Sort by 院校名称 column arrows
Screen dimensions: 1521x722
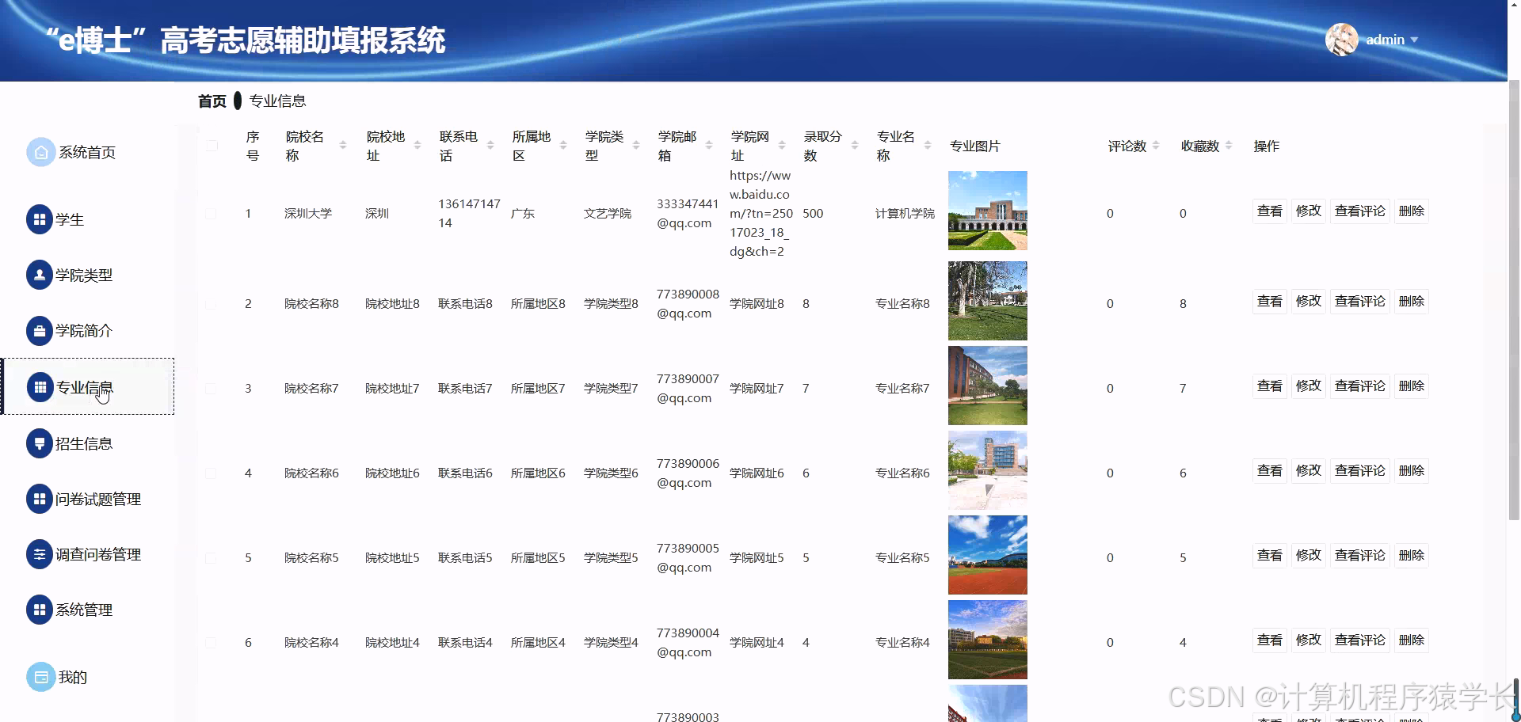(343, 146)
